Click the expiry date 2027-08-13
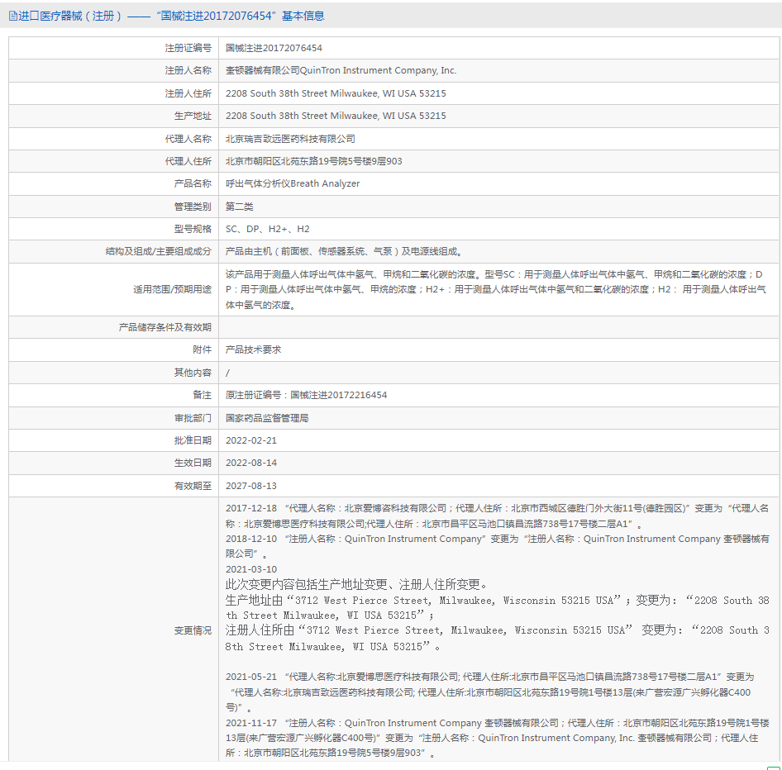 [250, 486]
